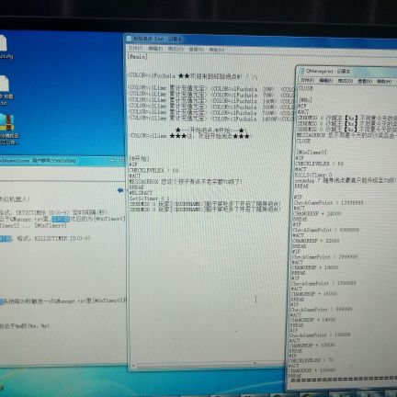Click the MESSAGEBOX line in the back Notepad
Screen dimensions: 397x397
pos(186,181)
